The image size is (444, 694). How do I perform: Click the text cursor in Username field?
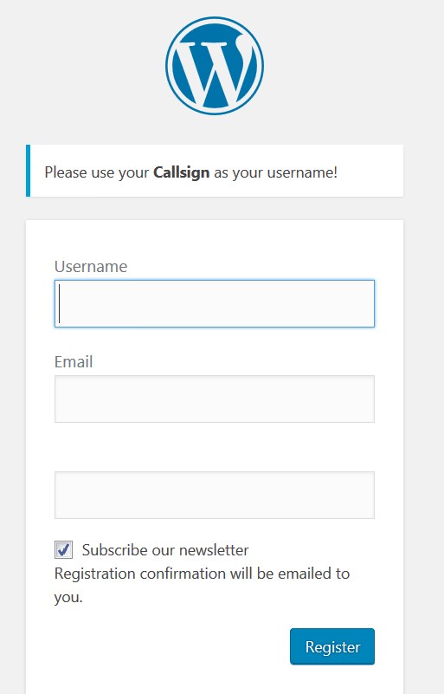(59, 303)
